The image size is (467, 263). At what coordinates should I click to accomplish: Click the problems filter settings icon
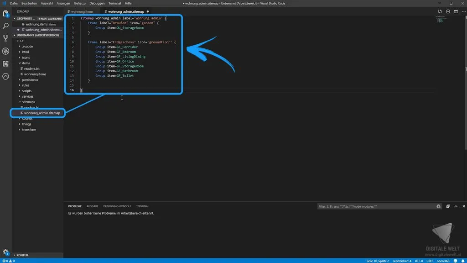click(438, 206)
